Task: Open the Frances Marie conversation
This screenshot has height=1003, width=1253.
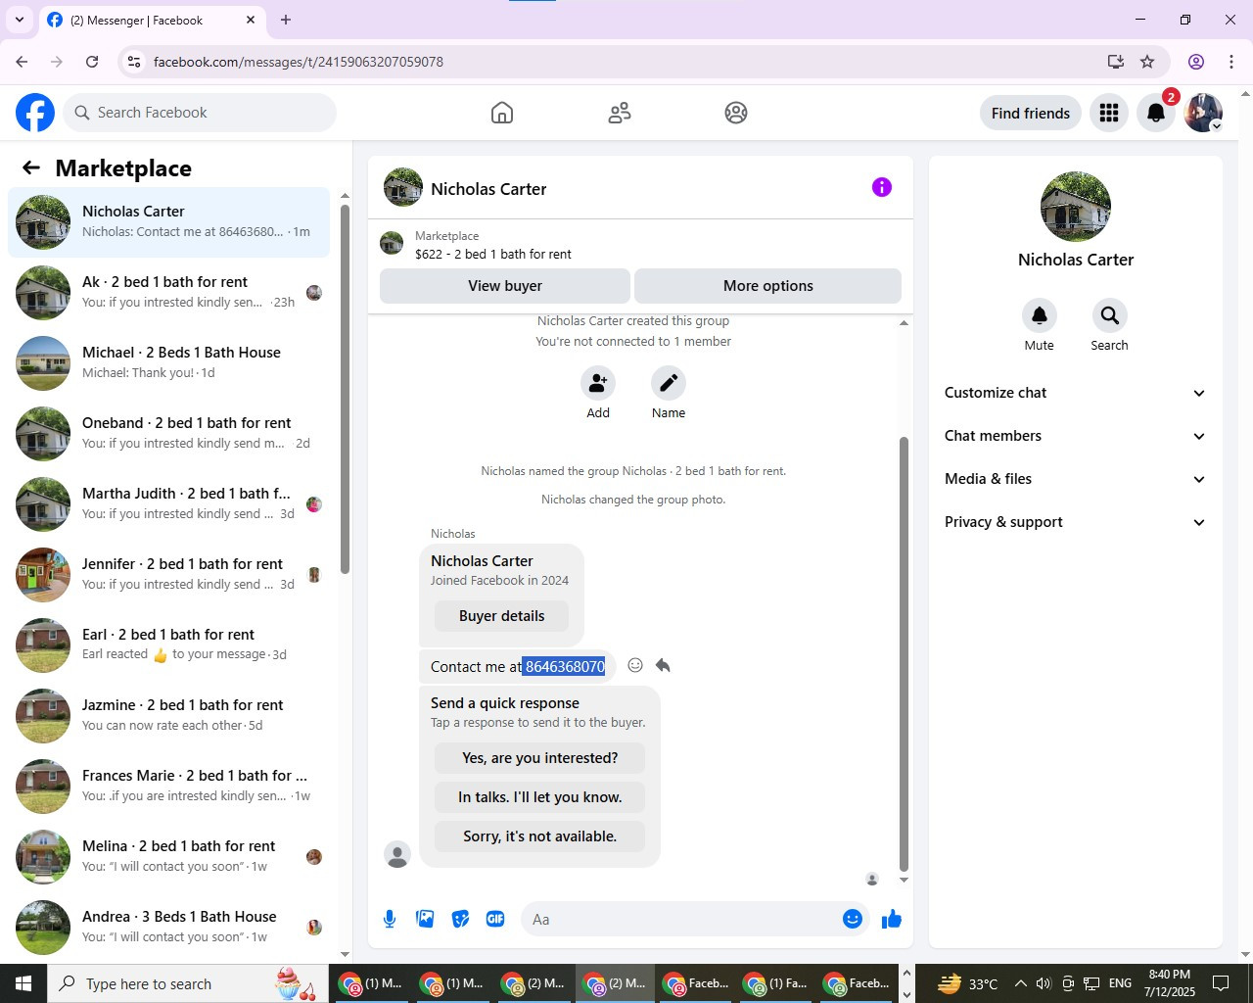Action: point(169,787)
